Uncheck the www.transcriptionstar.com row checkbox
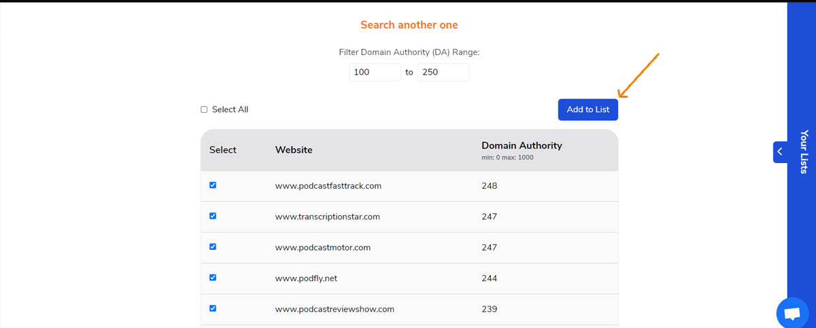Screen dimensions: 816x328 pyautogui.click(x=213, y=216)
